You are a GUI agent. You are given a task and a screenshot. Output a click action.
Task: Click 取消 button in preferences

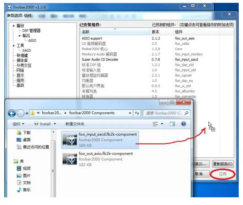coord(201,174)
